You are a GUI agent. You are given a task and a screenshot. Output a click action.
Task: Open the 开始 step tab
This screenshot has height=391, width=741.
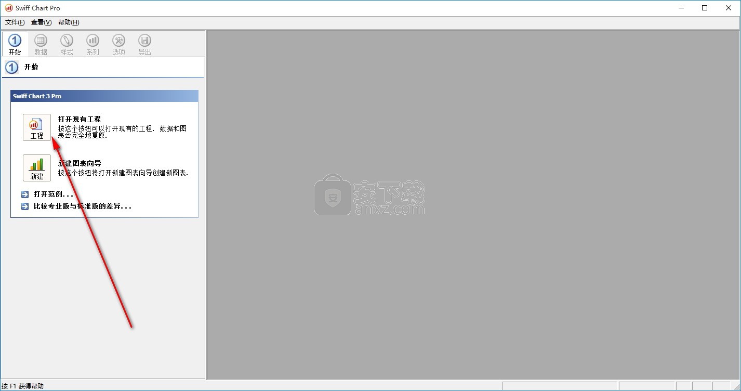(15, 44)
